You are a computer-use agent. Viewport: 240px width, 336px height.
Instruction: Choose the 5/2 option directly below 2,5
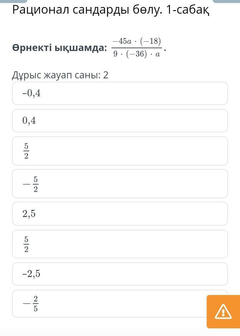120,244
